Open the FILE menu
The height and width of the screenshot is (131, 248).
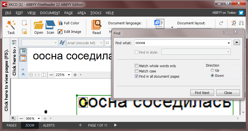[x=8, y=13]
